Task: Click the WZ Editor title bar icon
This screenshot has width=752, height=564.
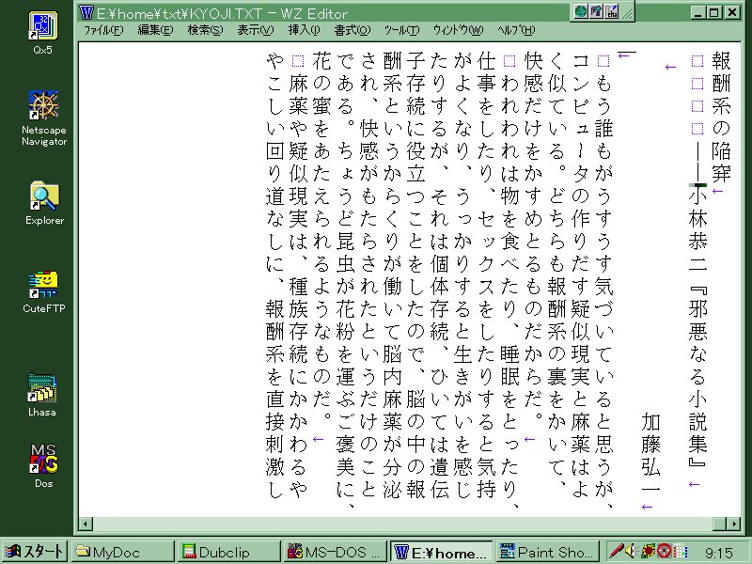Action: pos(86,12)
